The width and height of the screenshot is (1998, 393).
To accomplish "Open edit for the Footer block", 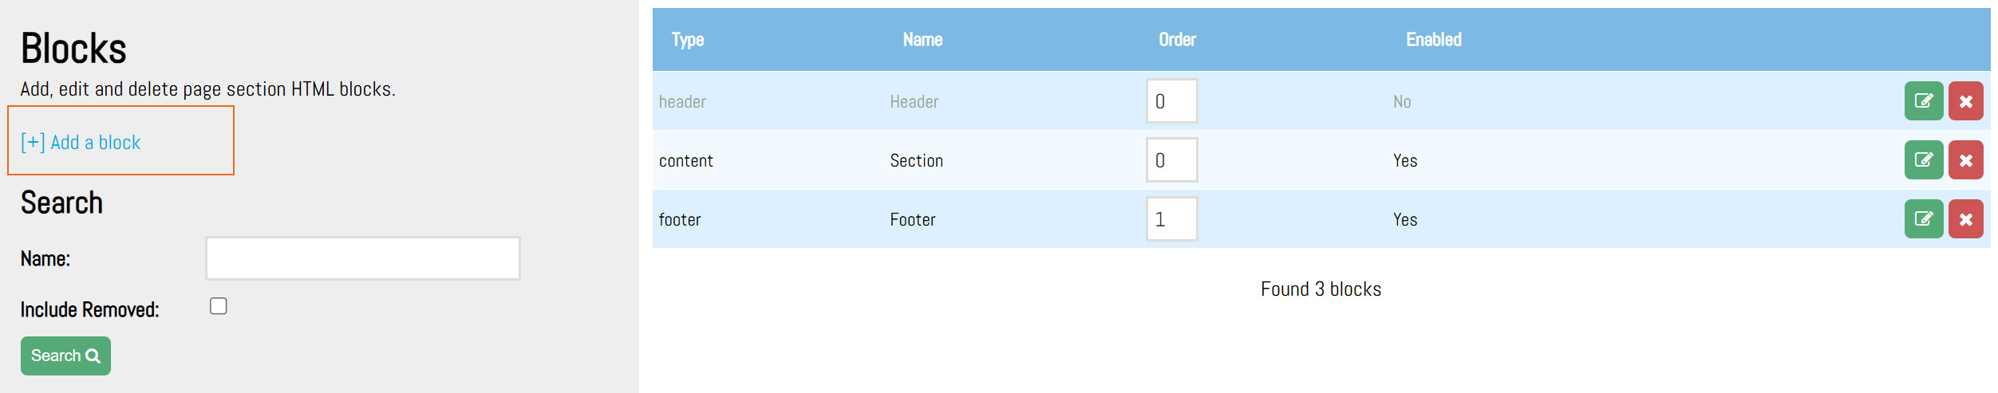I will pos(1923,219).
